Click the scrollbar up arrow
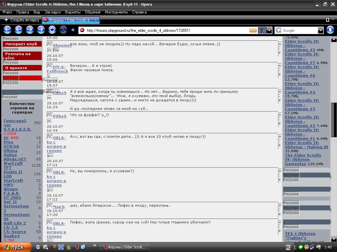 [x=334, y=39]
